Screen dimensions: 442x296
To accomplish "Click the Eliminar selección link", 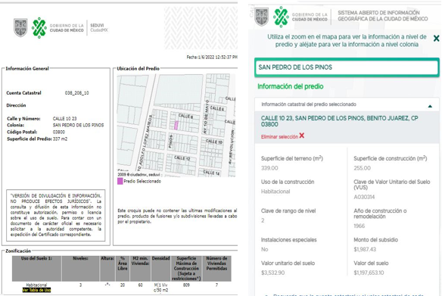I will pyautogui.click(x=279, y=137).
